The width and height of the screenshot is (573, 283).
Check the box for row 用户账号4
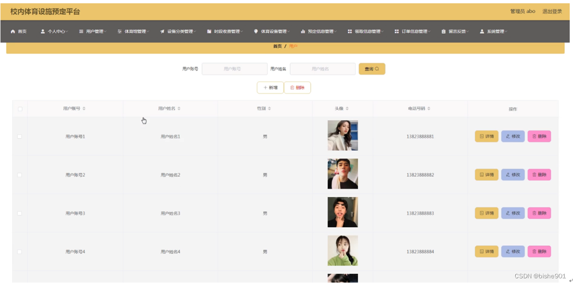pyautogui.click(x=20, y=252)
